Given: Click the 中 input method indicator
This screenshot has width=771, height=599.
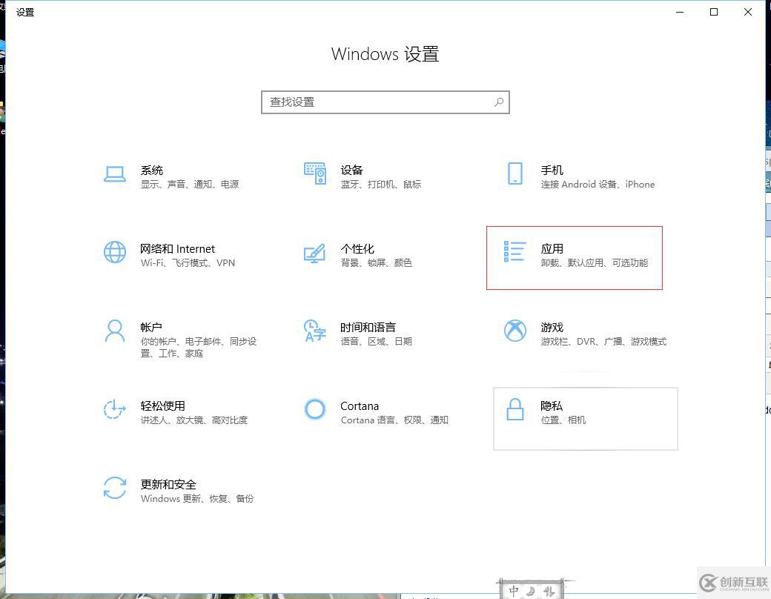Looking at the screenshot, I should pyautogui.click(x=514, y=591).
